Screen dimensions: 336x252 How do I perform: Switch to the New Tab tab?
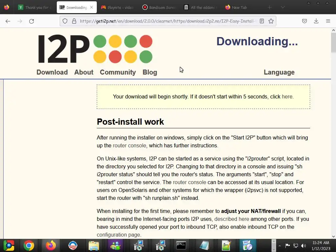(x=242, y=7)
